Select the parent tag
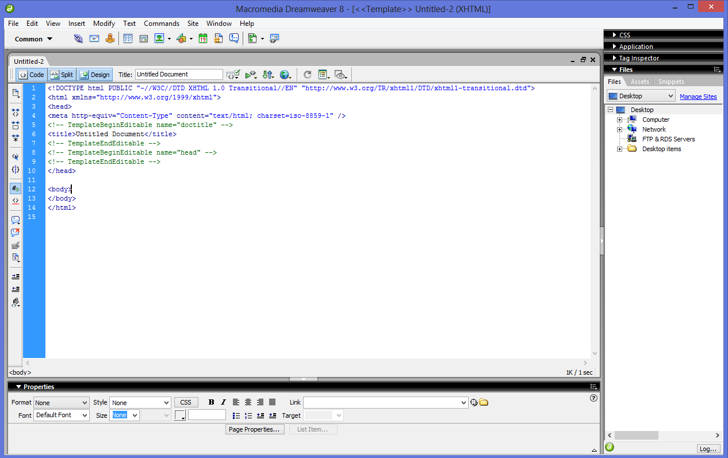Screen dimensions: 728x458 pos(16,157)
